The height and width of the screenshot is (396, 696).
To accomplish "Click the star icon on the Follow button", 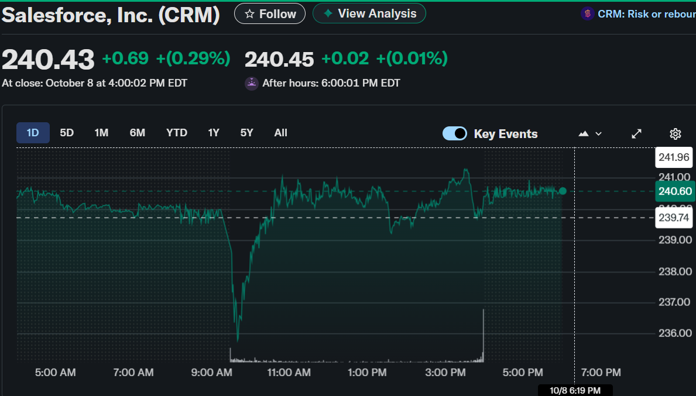I will (249, 14).
